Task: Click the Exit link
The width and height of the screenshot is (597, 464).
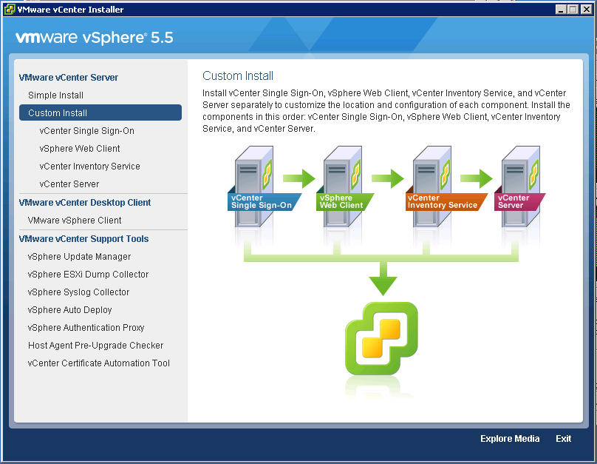Action: [563, 439]
